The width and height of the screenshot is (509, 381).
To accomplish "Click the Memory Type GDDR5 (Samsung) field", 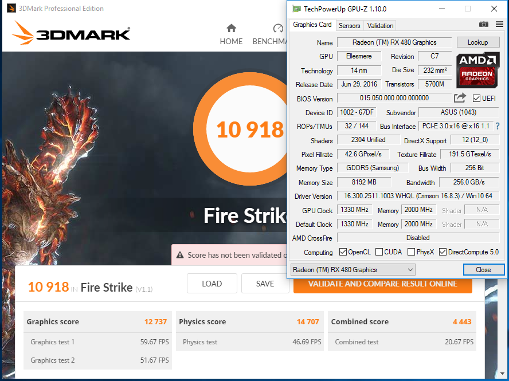I will [373, 168].
